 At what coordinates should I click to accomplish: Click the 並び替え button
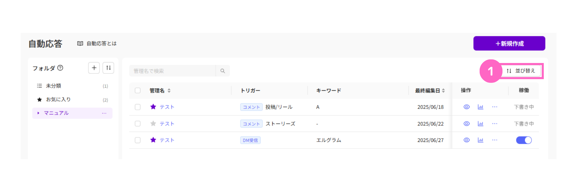pyautogui.click(x=521, y=71)
